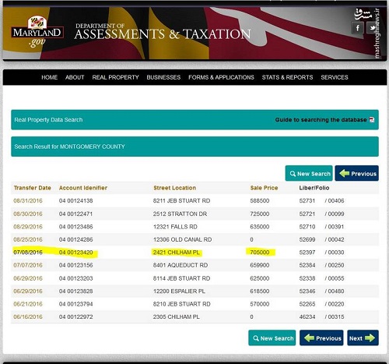389x364 pixels.
Task: Click the bottom New Search button
Action: 272,338
